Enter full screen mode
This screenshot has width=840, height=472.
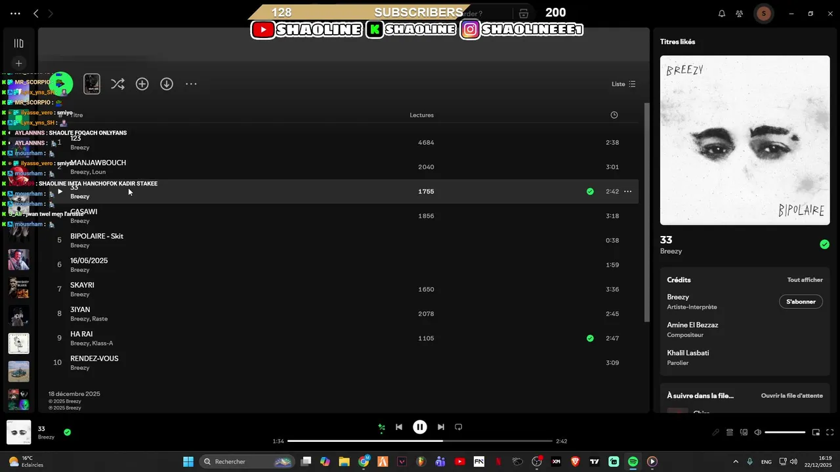830,433
